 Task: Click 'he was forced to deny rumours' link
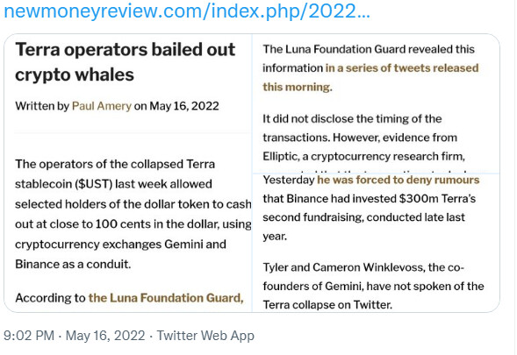[398, 180]
